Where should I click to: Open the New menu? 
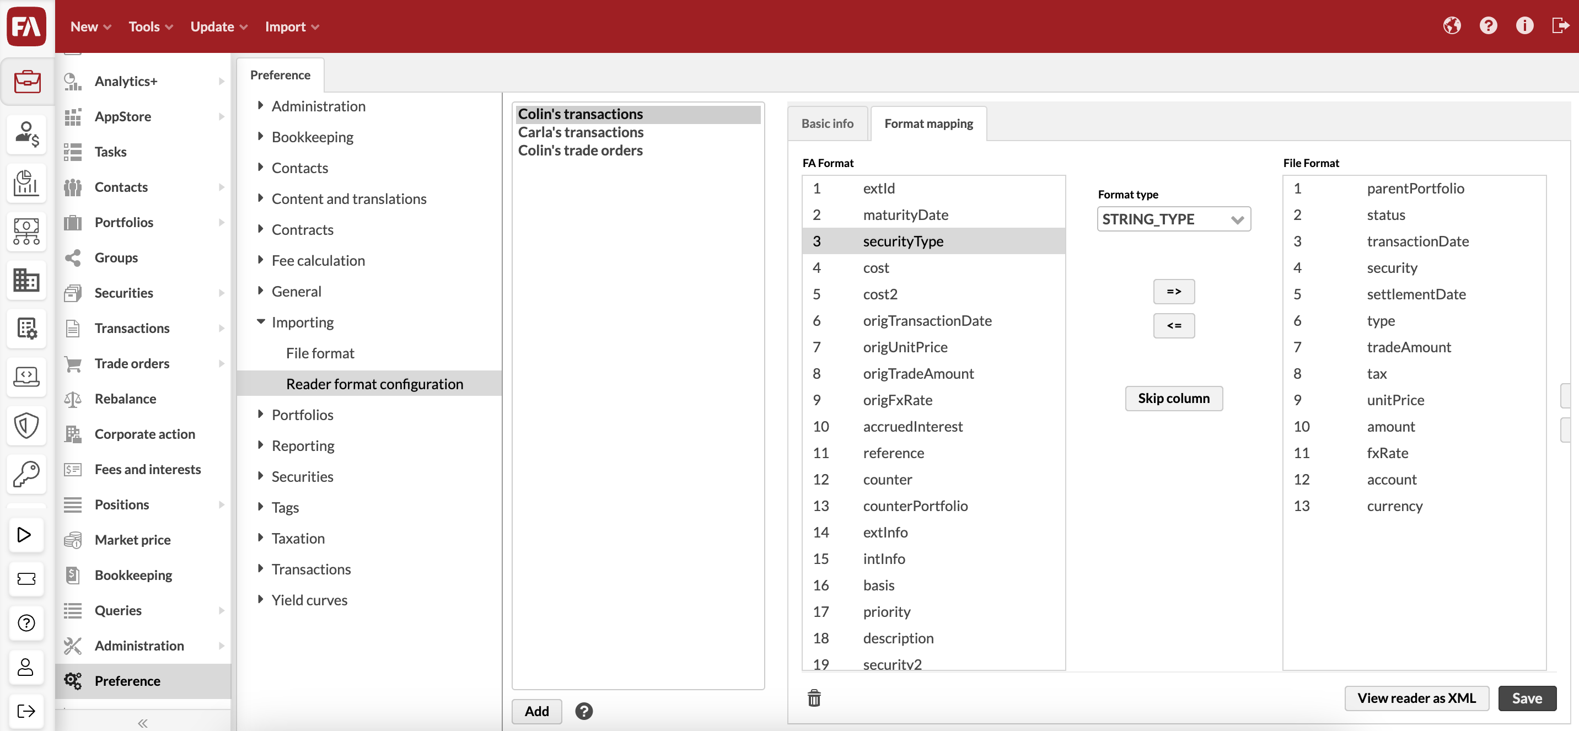(x=91, y=26)
